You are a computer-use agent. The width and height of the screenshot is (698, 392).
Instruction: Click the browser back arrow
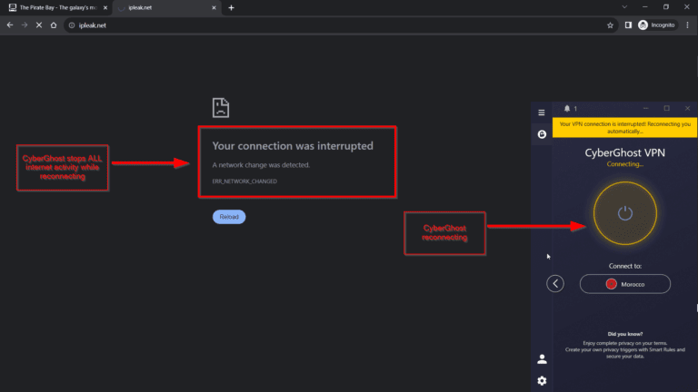pos(9,24)
